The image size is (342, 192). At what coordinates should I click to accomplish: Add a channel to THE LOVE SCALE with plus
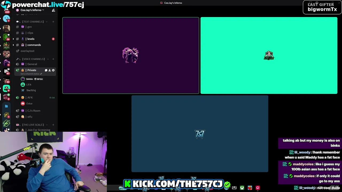pos(53,125)
